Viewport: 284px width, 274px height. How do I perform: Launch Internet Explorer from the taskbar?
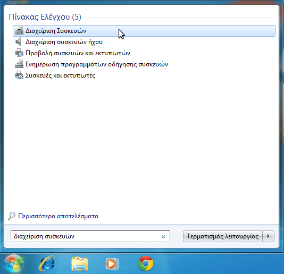tap(47, 263)
